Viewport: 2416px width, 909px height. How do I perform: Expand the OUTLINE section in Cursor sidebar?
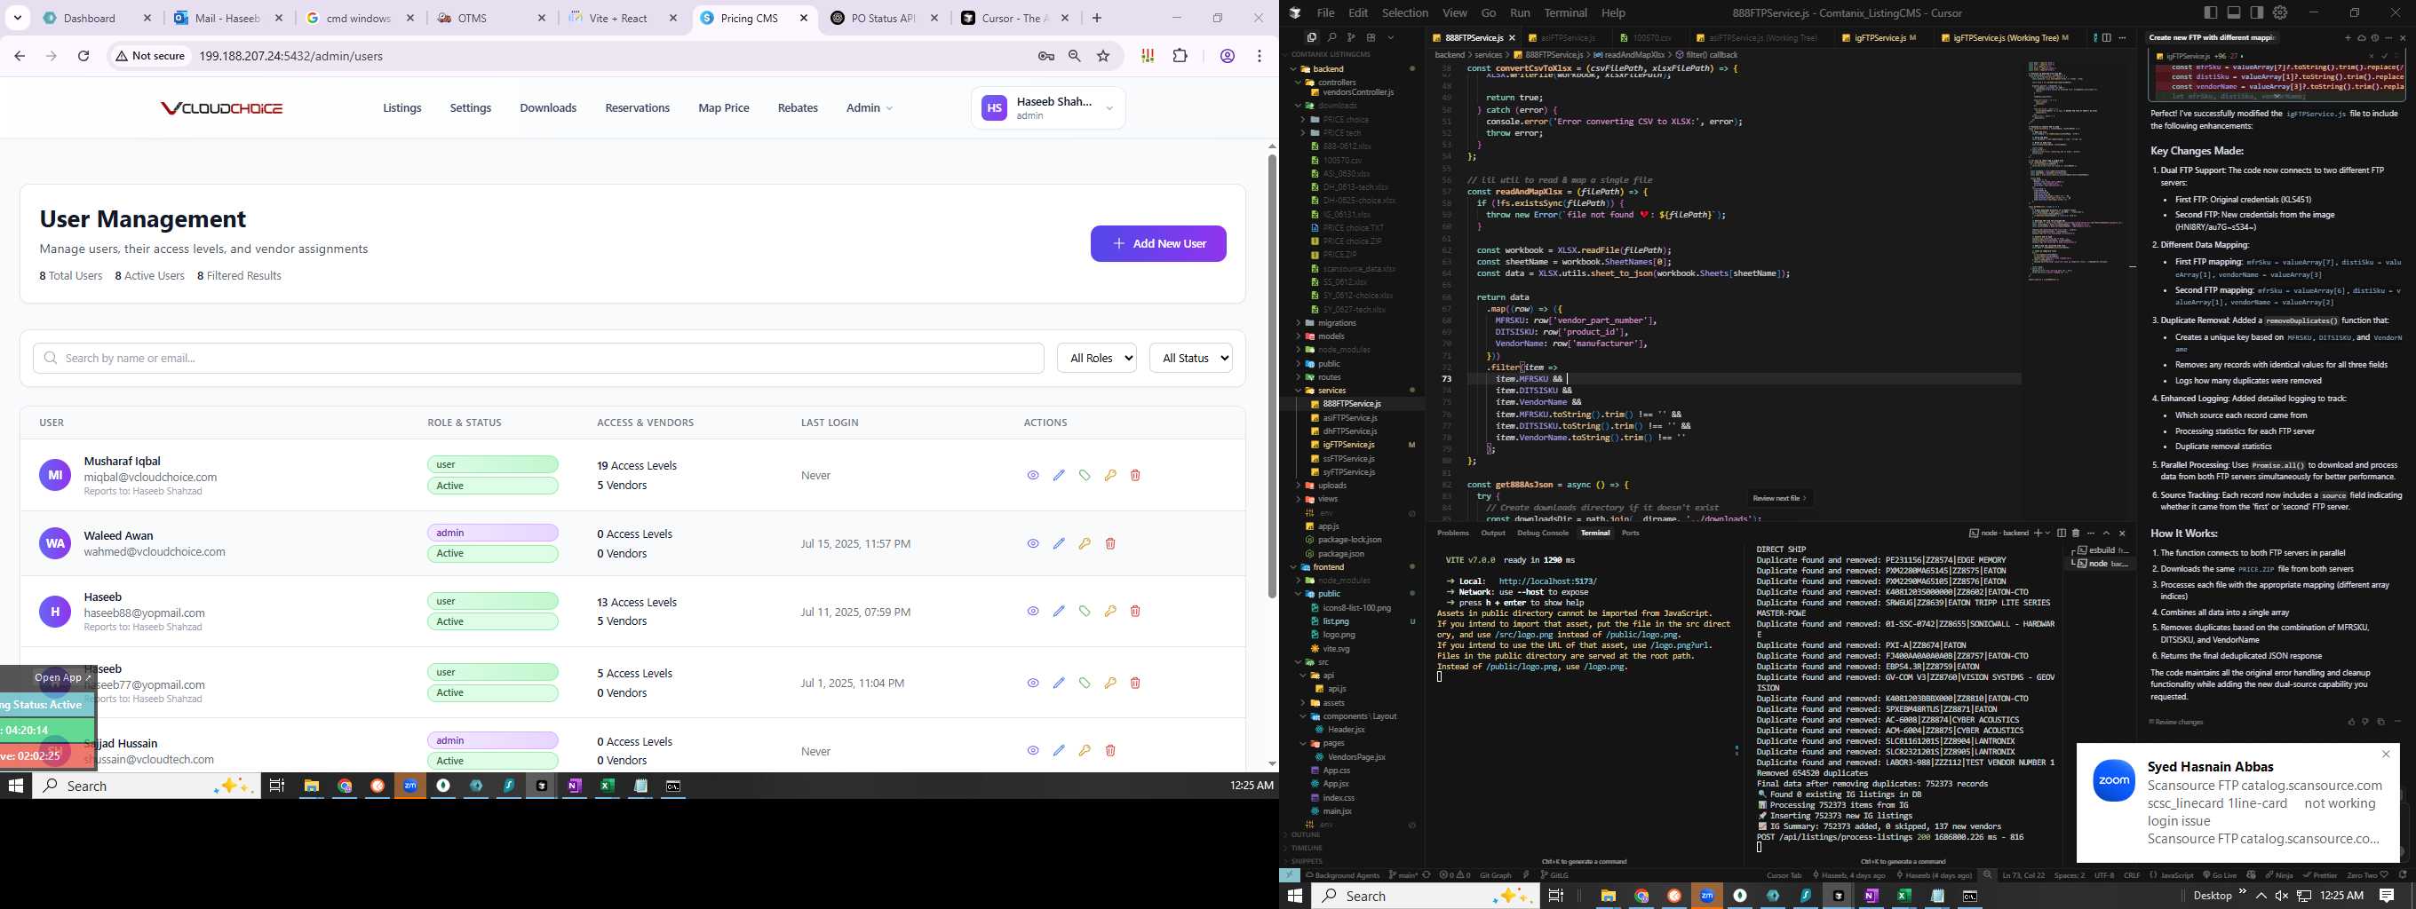pos(1306,835)
